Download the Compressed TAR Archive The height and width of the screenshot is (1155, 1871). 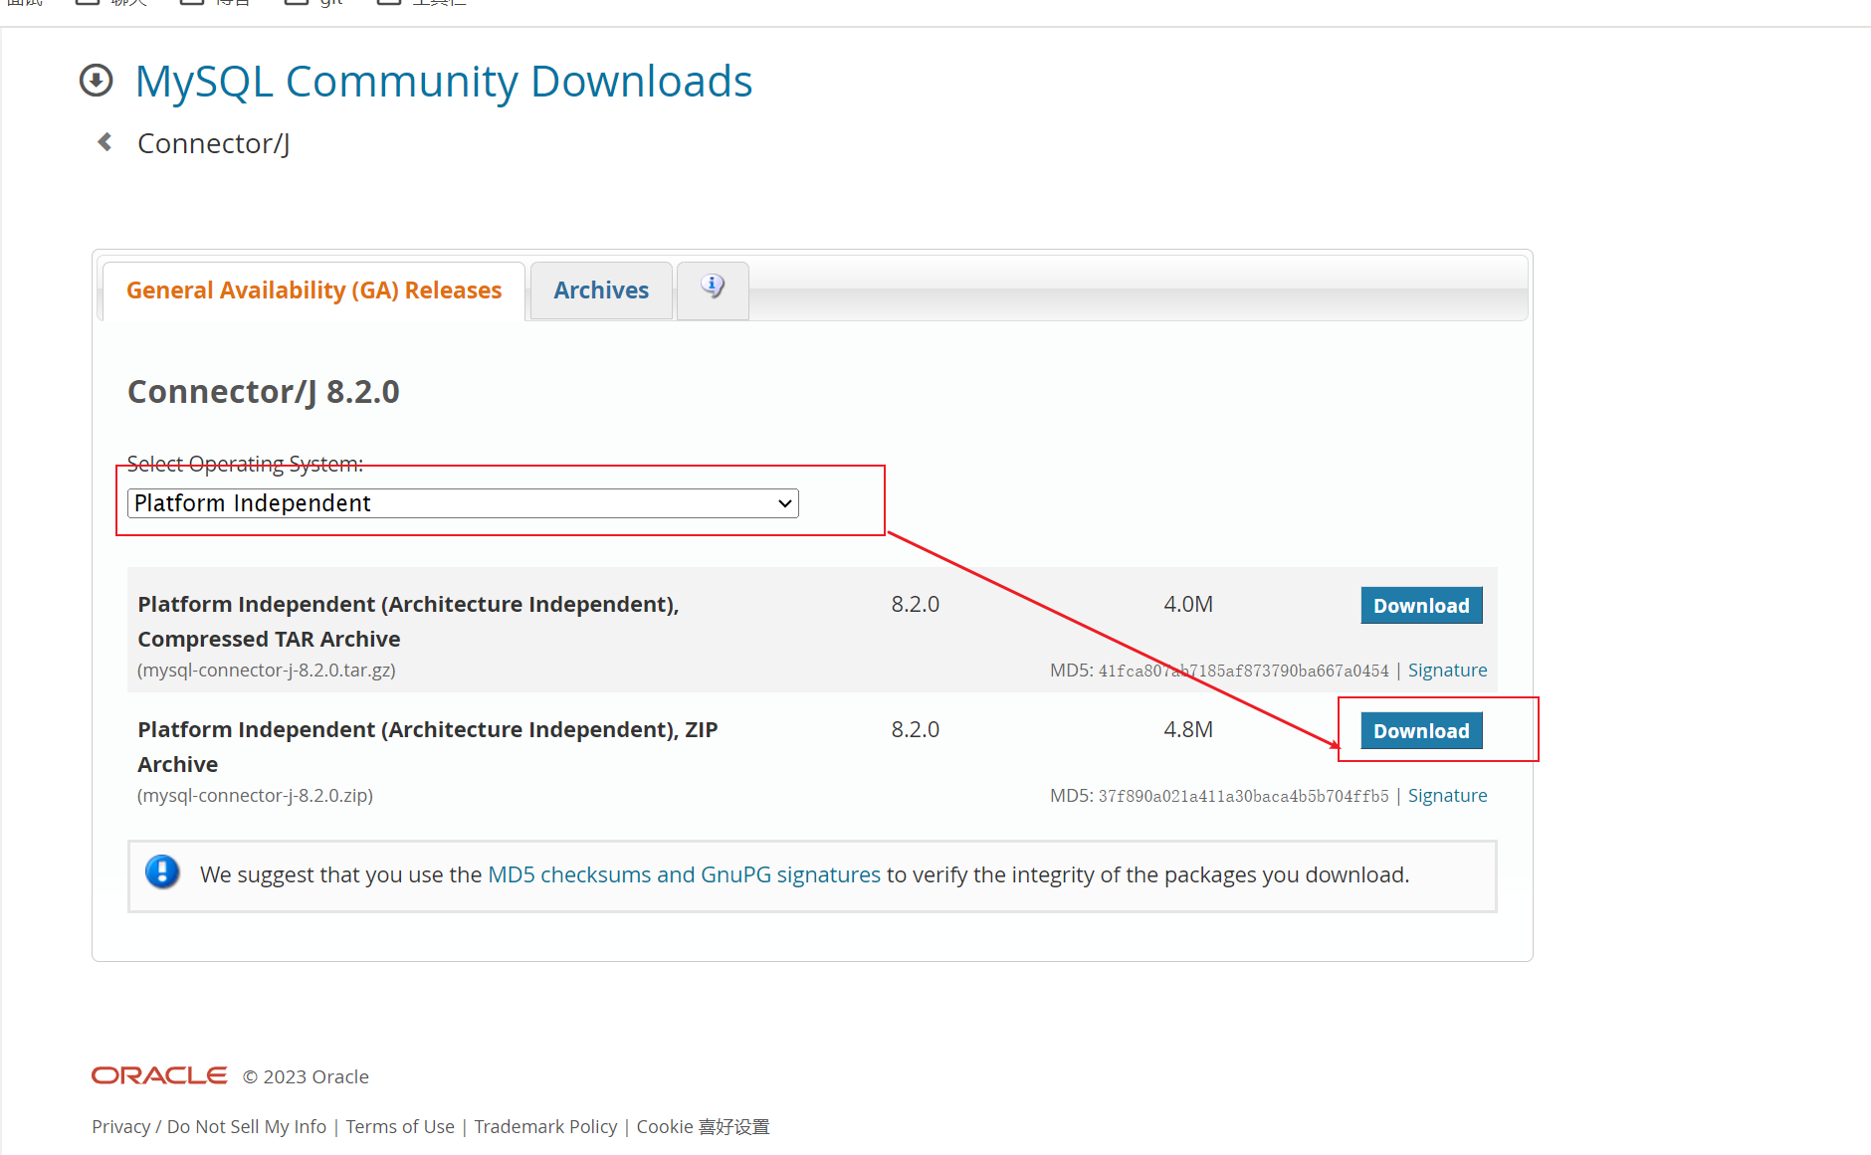(1421, 606)
